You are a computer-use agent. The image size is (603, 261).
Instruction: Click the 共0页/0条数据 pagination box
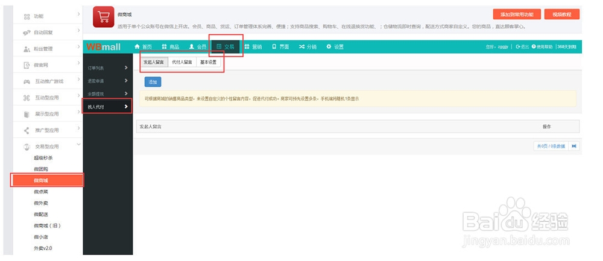[551, 146]
